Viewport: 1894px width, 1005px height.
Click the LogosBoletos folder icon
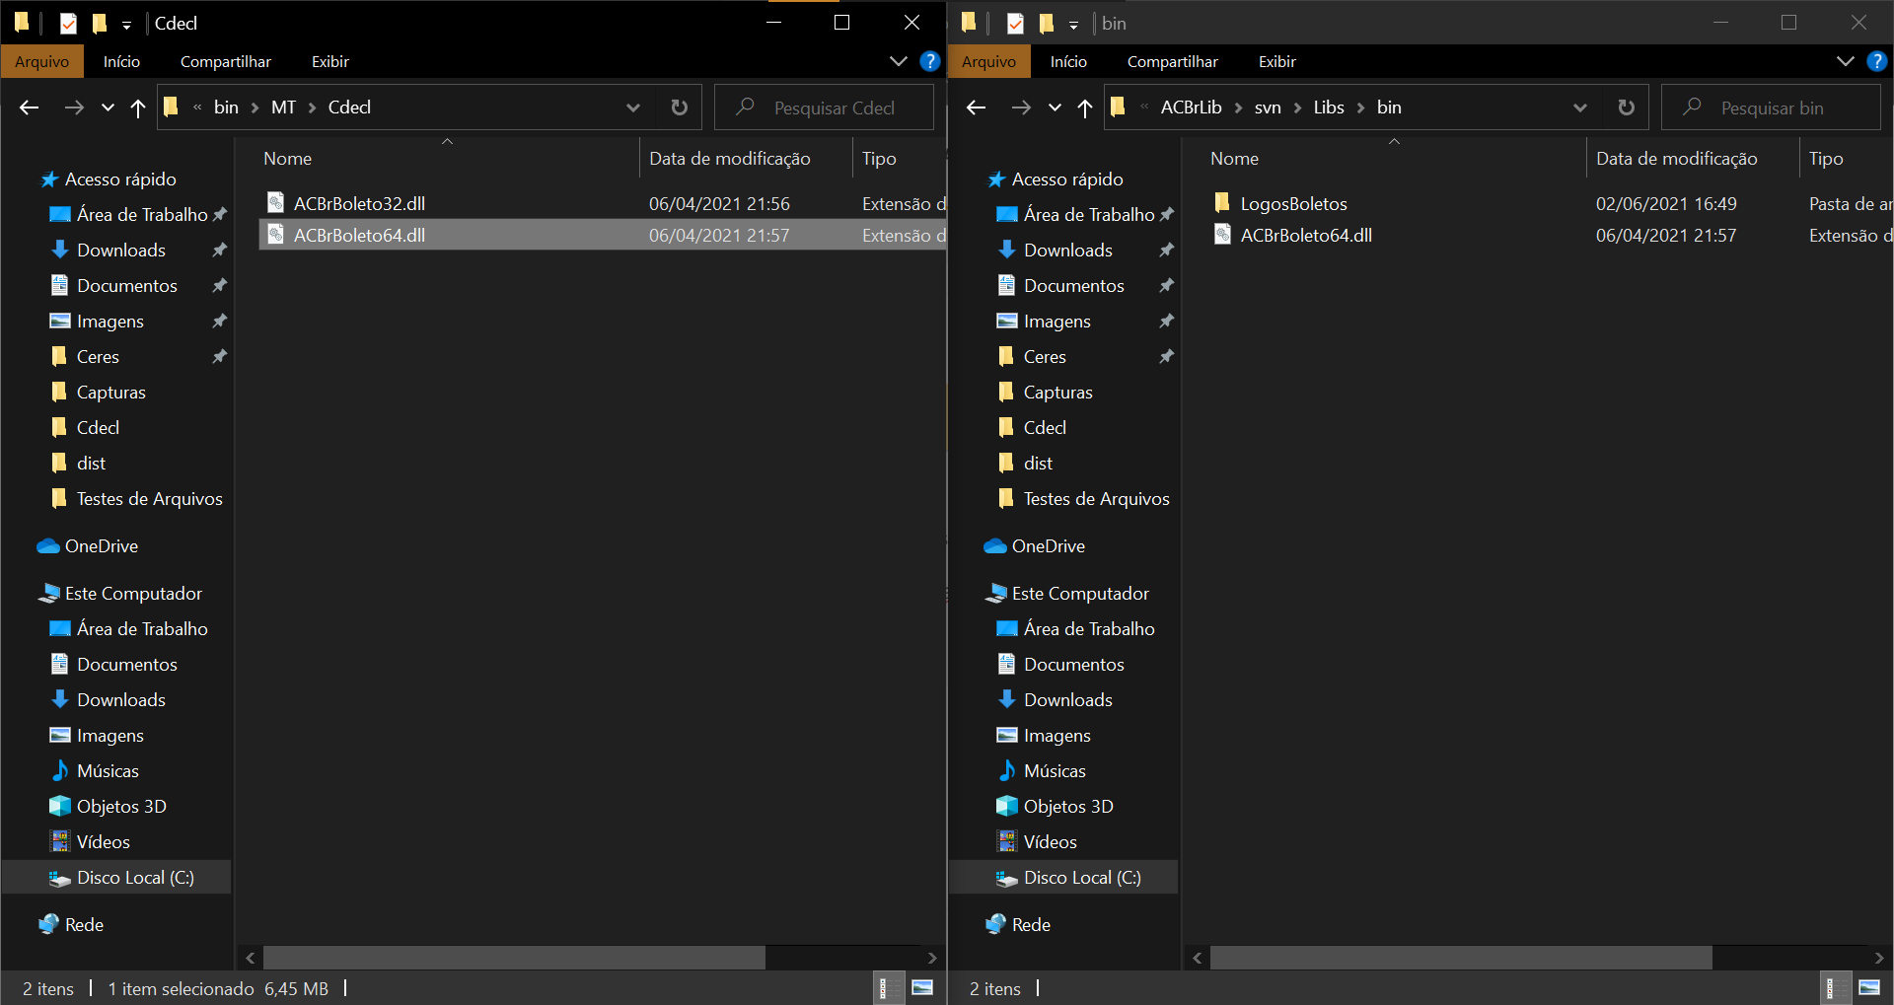pos(1222,203)
